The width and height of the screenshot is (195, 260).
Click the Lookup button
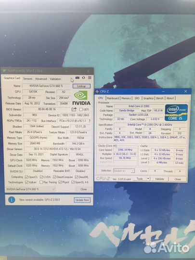point(81,86)
